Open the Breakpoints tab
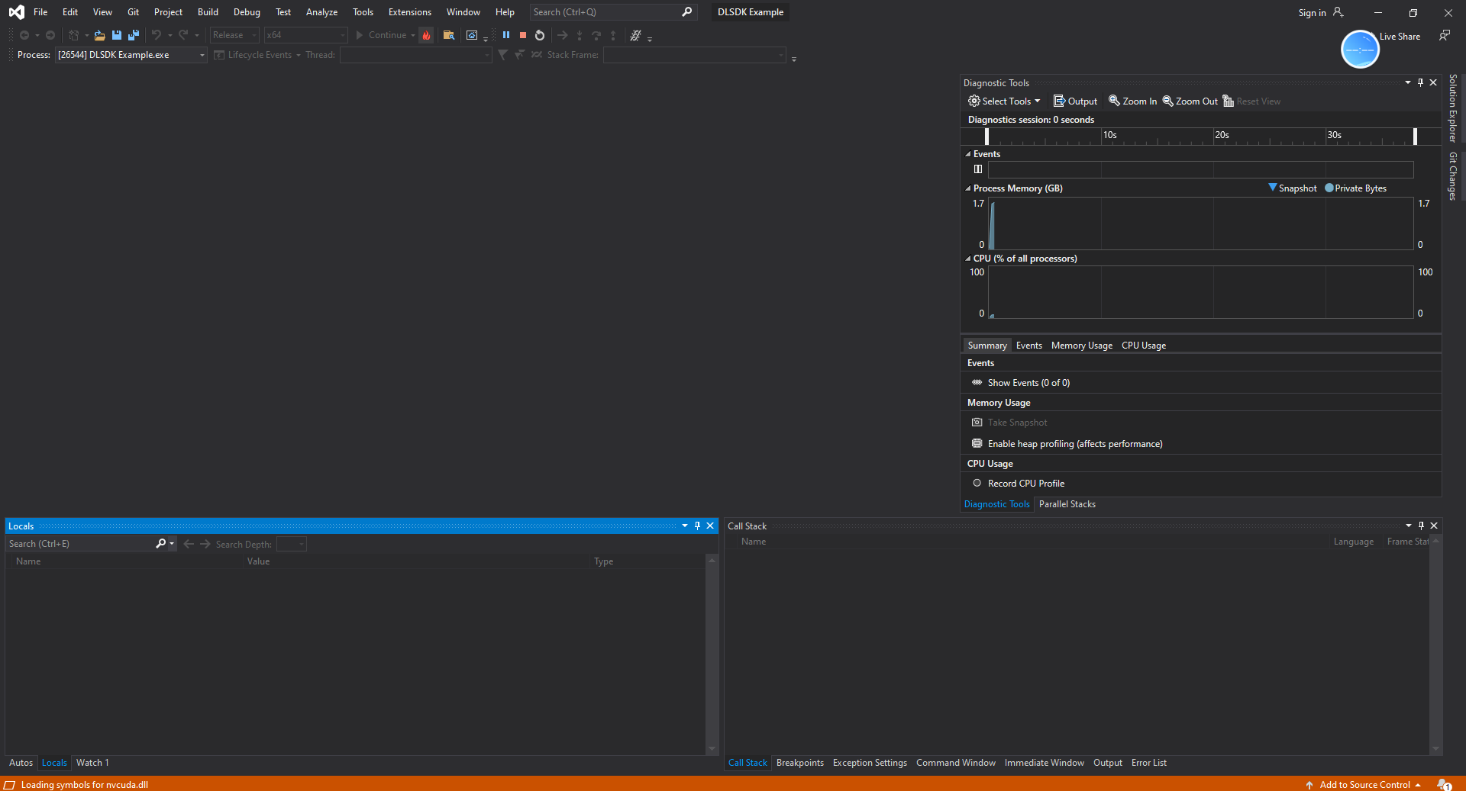The height and width of the screenshot is (791, 1466). [799, 763]
